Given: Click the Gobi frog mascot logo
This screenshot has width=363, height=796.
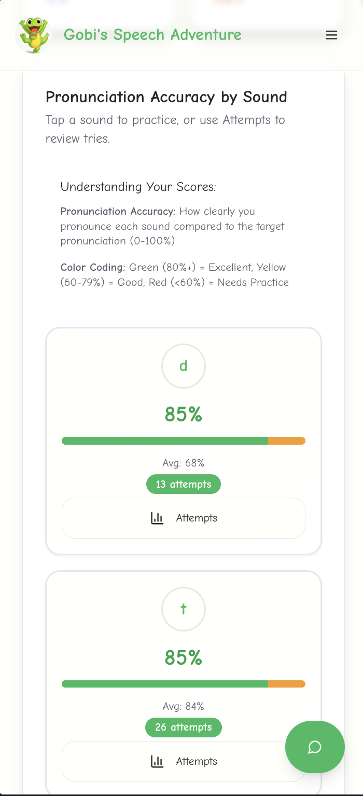Looking at the screenshot, I should click(x=34, y=35).
